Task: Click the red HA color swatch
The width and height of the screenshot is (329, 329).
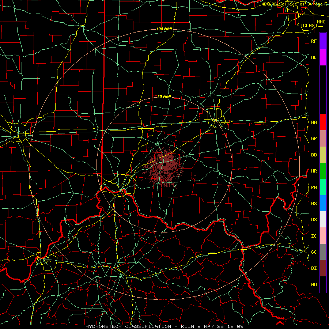Action: (323, 122)
